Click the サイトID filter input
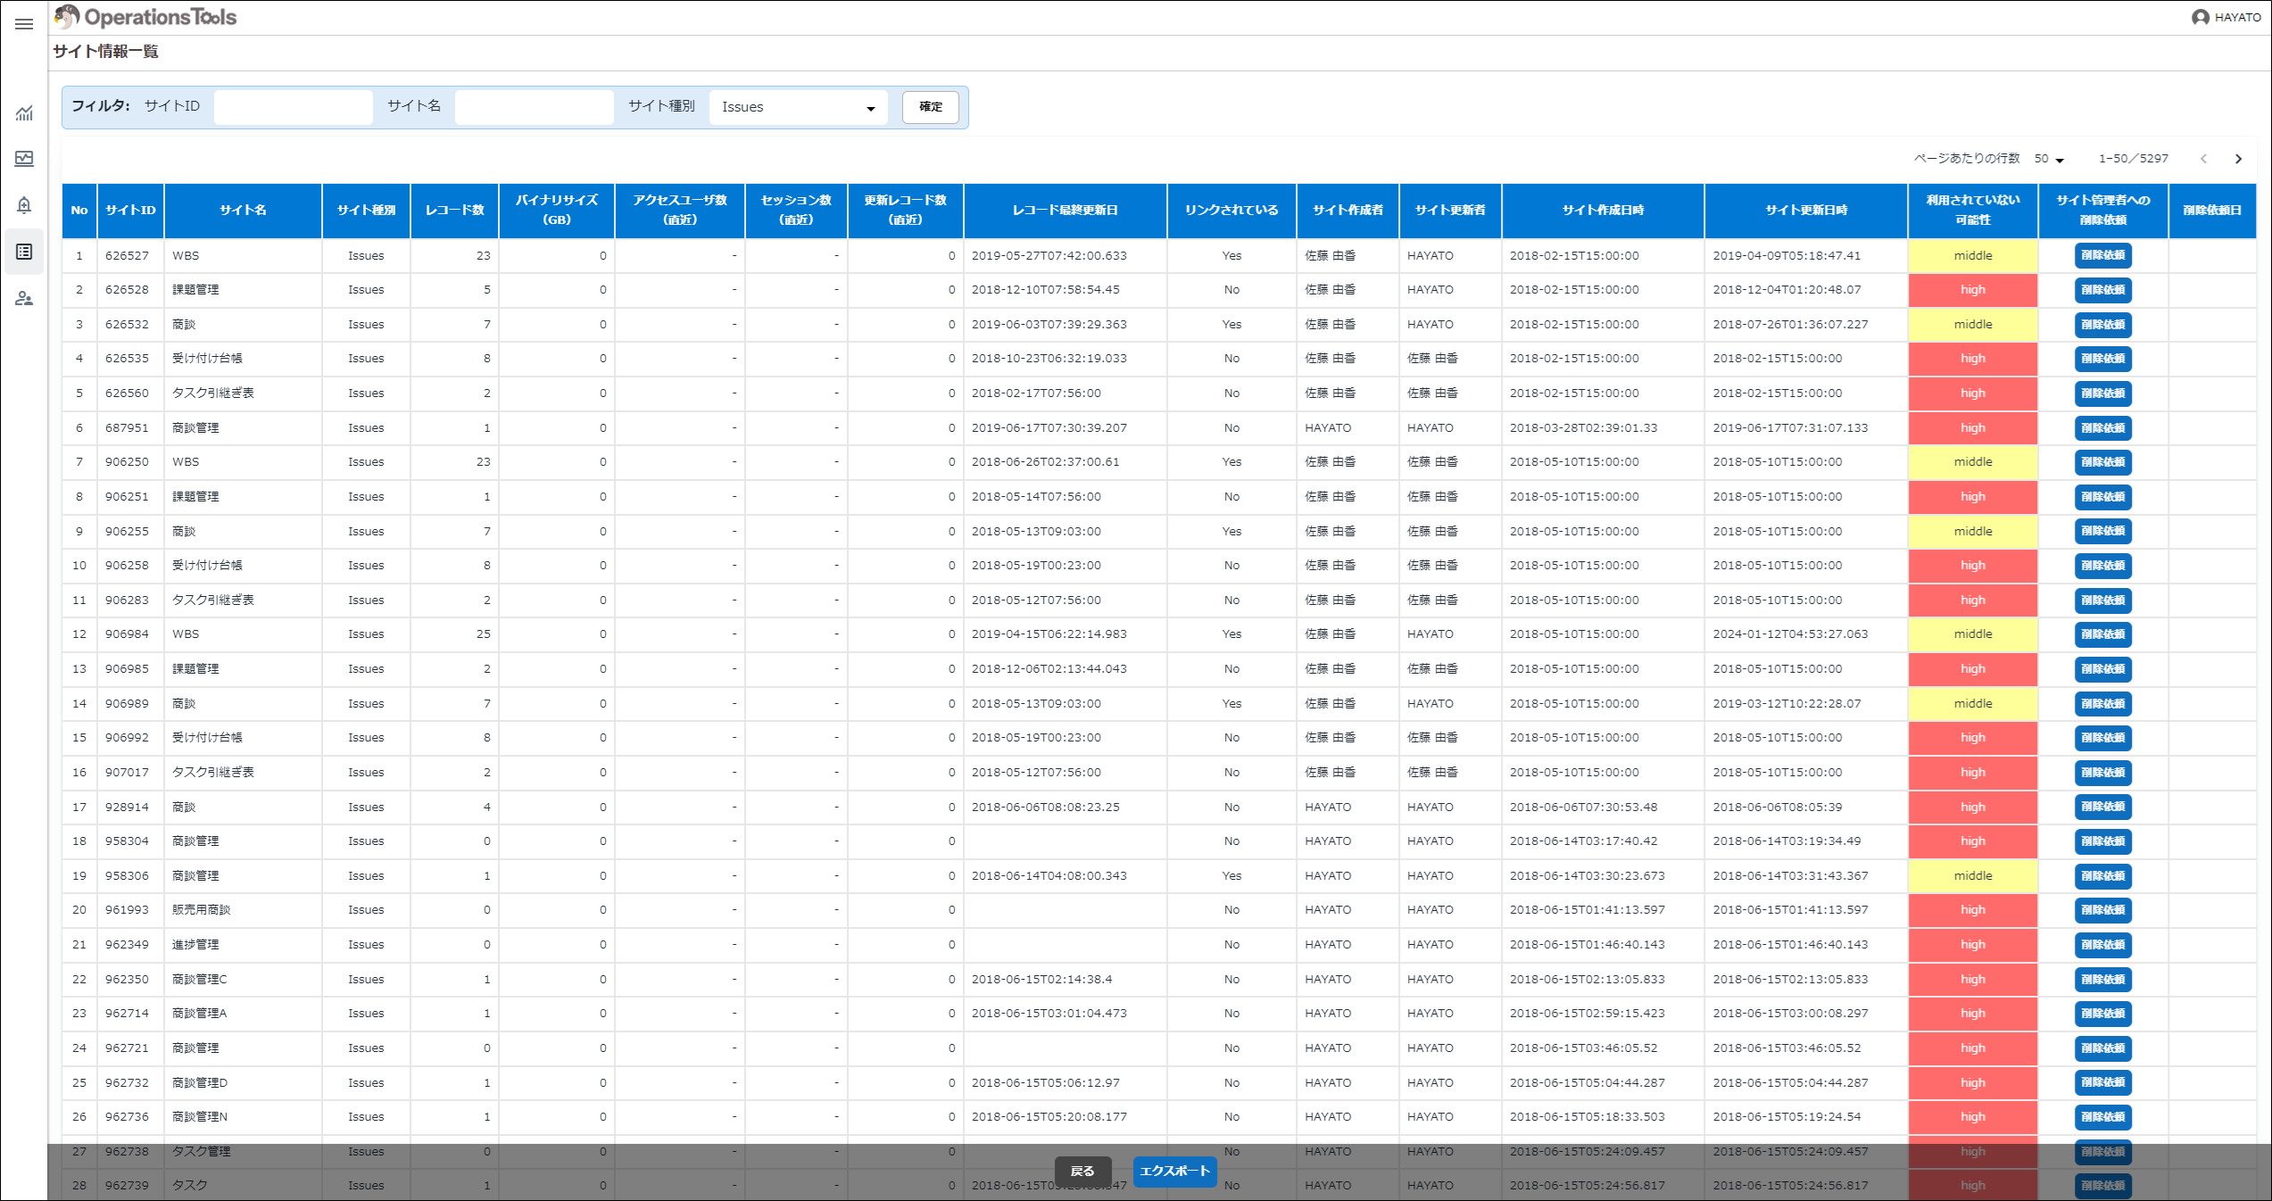The width and height of the screenshot is (2272, 1201). [294, 107]
